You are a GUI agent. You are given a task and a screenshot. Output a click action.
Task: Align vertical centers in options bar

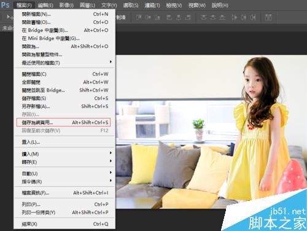point(148,17)
